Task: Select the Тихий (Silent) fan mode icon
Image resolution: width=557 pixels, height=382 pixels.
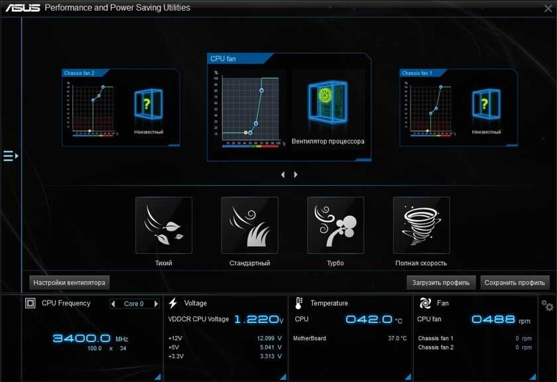Action: (x=164, y=225)
